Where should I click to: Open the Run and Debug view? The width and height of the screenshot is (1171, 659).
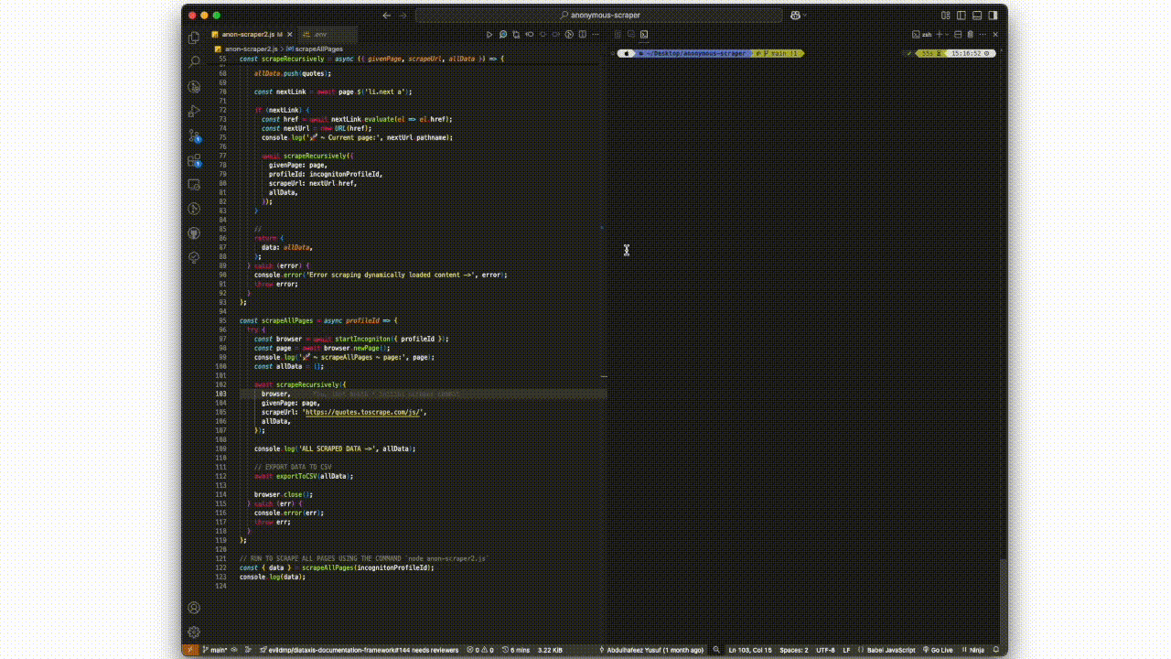pyautogui.click(x=194, y=111)
